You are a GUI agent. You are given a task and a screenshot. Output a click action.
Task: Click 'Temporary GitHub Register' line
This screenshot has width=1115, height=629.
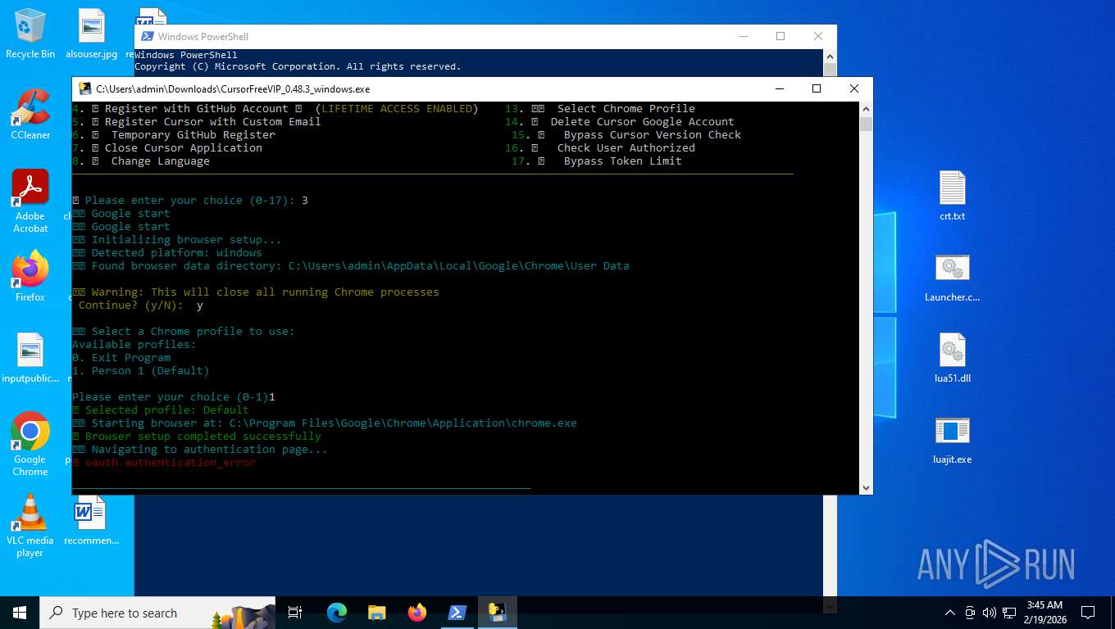tap(174, 135)
